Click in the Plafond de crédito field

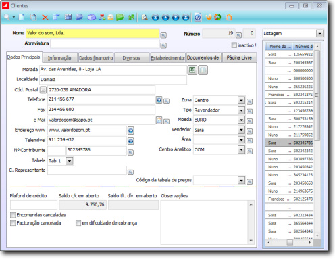(x=34, y=205)
